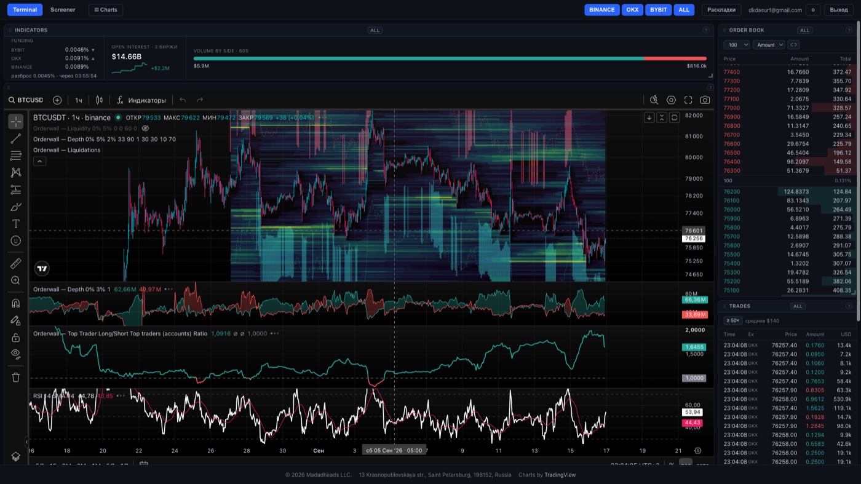Select the trend line drawing tool
This screenshot has width=861, height=484.
tap(16, 138)
